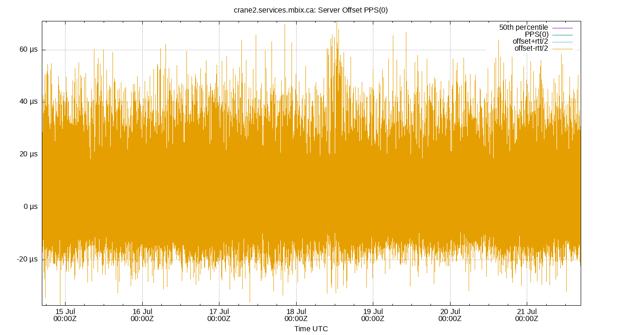The width and height of the screenshot is (623, 335).
Task: Click the 'Time UTC' axis title
Action: [x=311, y=329]
